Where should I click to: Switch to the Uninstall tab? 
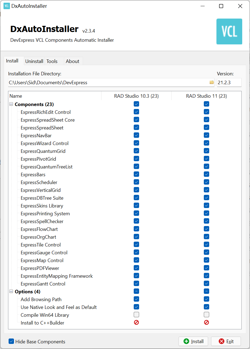34,61
